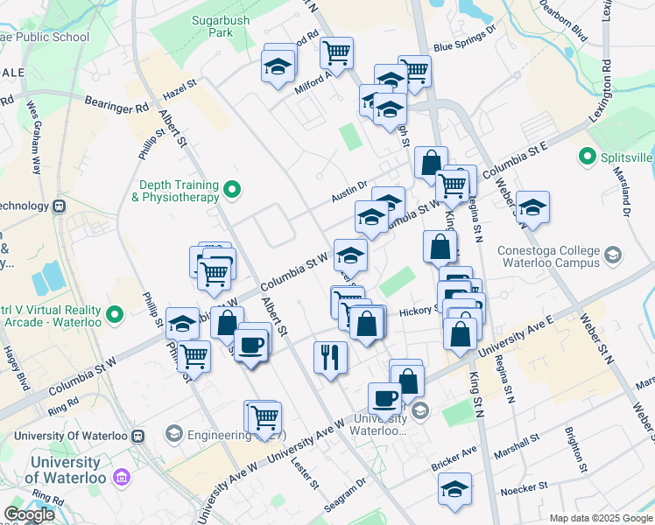This screenshot has width=655, height=525.
Task: Click the Sugarbush Park label
Action: pyautogui.click(x=221, y=26)
